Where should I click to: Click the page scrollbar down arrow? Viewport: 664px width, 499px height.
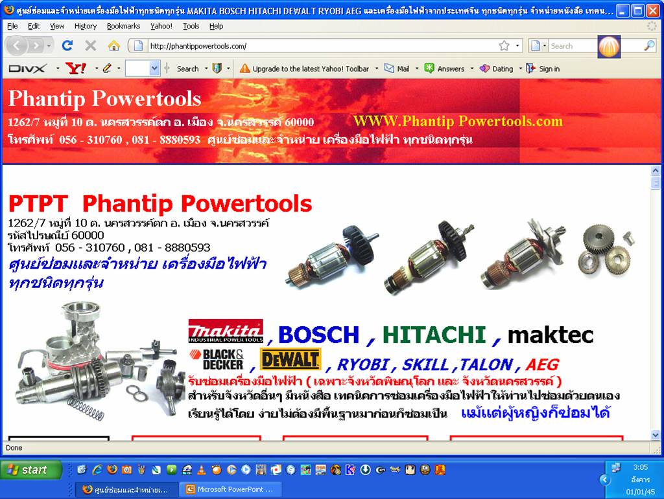(x=655, y=435)
